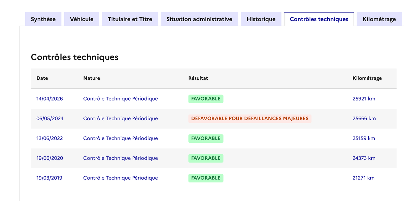Click the Date column header

(42, 78)
